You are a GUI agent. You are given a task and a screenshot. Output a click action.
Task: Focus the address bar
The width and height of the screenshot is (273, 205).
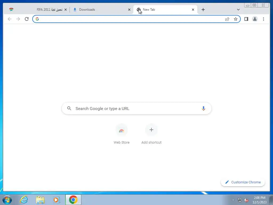pyautogui.click(x=136, y=19)
